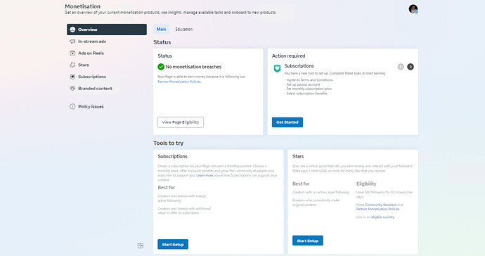Image resolution: width=485 pixels, height=256 pixels.
Task: Select the Ads on Reels sidebar icon
Action: (x=72, y=53)
